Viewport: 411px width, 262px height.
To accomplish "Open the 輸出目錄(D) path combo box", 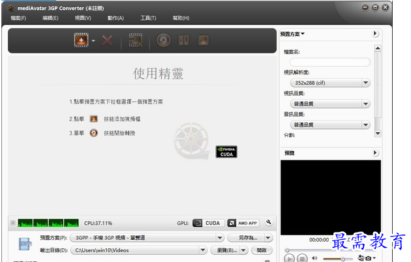I will [x=139, y=250].
